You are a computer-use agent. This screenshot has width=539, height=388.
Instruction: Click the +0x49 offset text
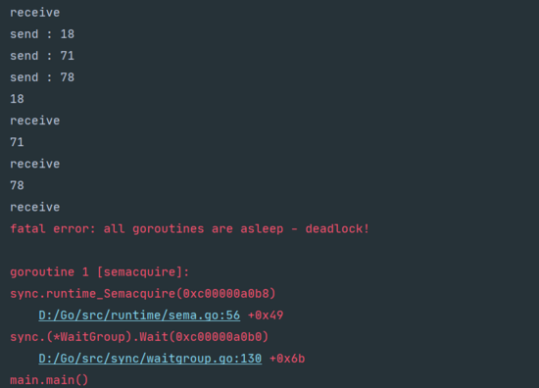[x=266, y=315]
